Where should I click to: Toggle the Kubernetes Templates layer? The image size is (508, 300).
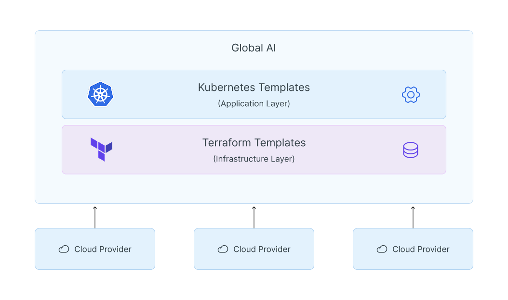click(254, 94)
